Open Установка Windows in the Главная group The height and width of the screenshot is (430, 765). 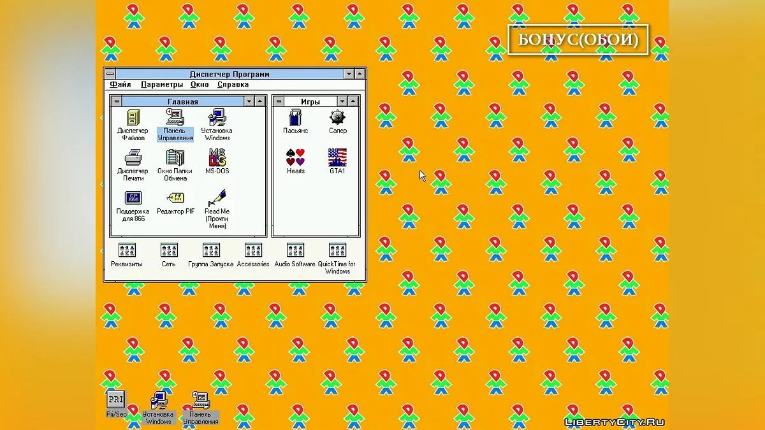pos(217,118)
